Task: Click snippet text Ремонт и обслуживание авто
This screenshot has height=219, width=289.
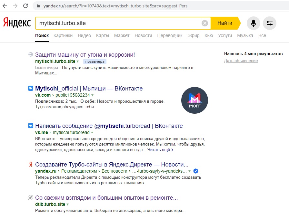Action: [x=64, y=211]
